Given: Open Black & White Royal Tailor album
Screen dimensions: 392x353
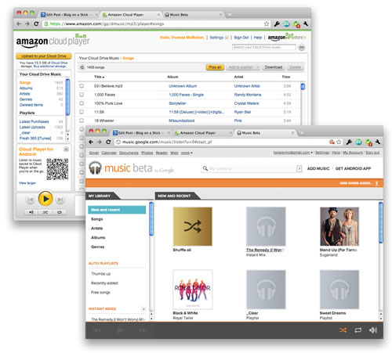Looking at the screenshot, I should (193, 290).
